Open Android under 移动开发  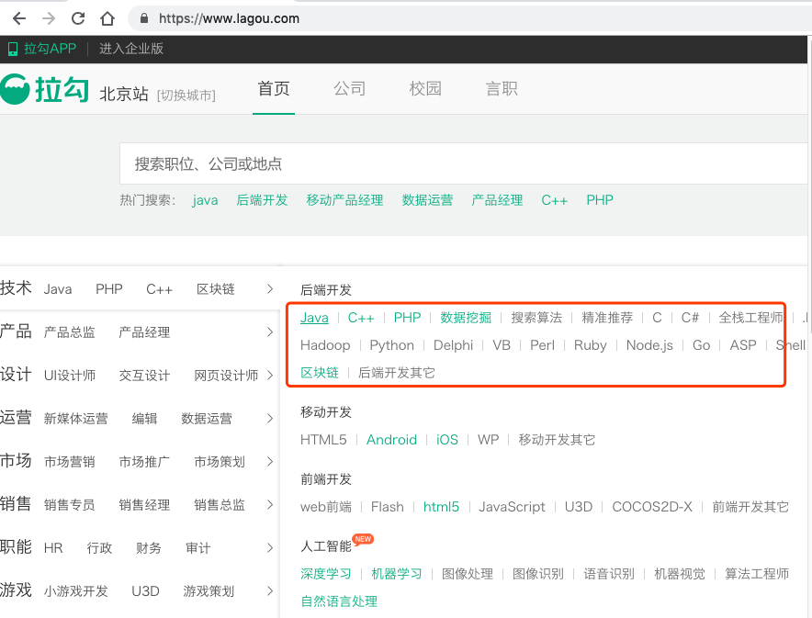[391, 440]
